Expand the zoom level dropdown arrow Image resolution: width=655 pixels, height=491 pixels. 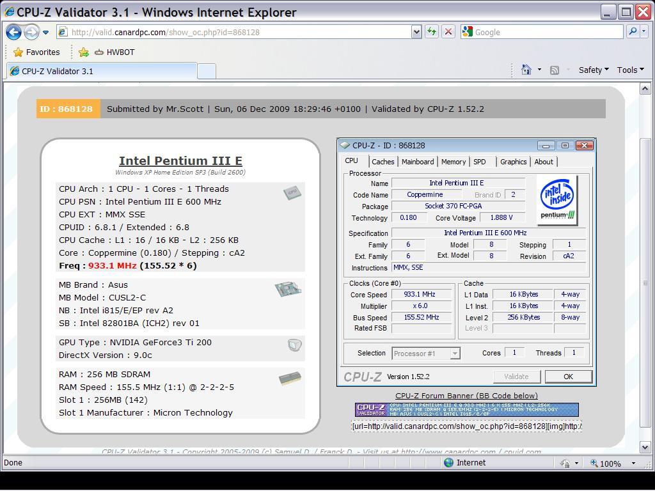pos(633,464)
